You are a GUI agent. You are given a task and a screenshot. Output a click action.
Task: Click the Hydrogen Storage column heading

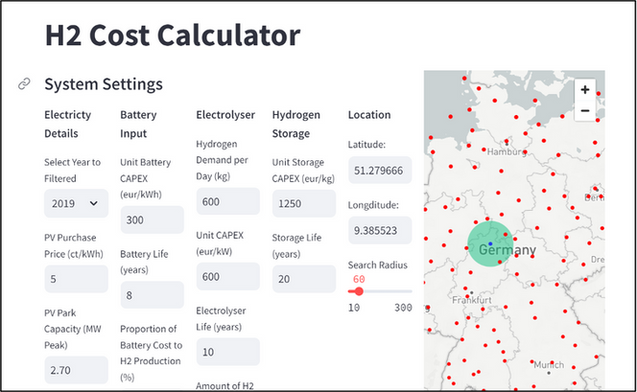[x=296, y=124]
